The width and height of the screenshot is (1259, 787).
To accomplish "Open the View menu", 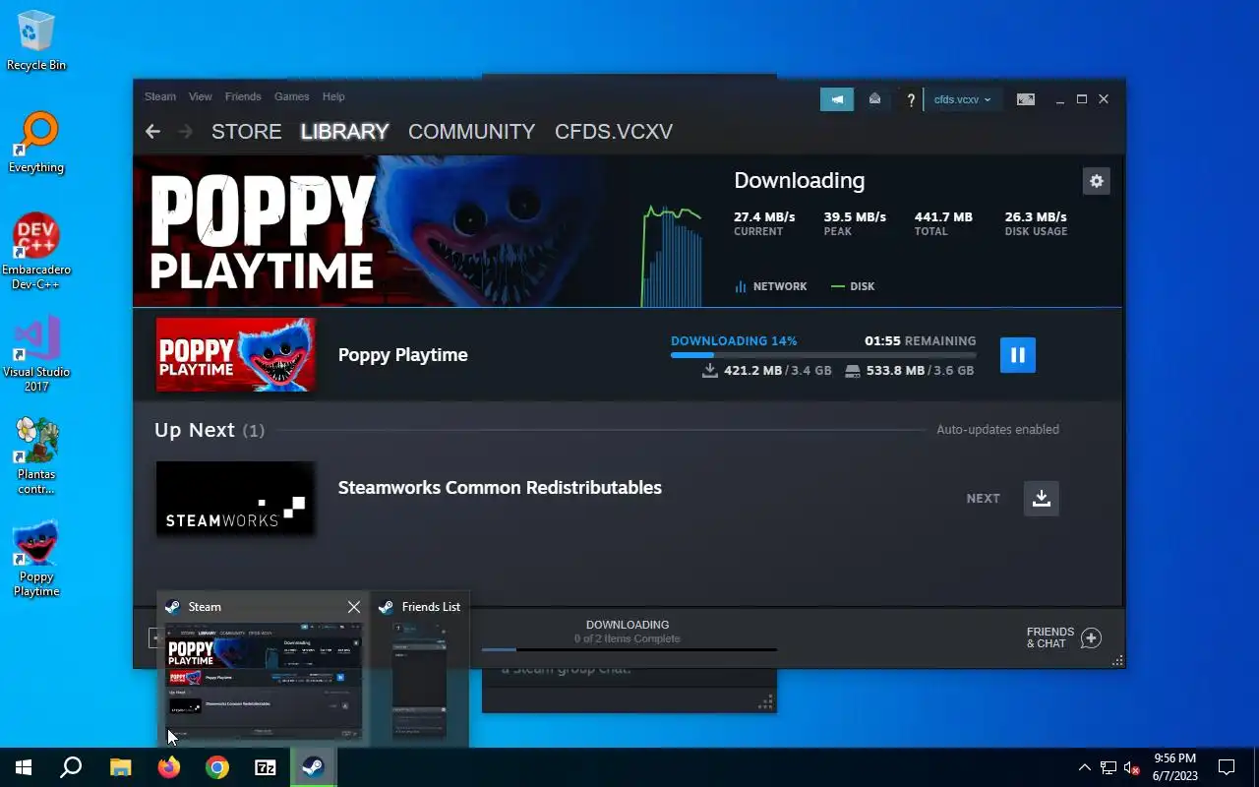I will 201,96.
